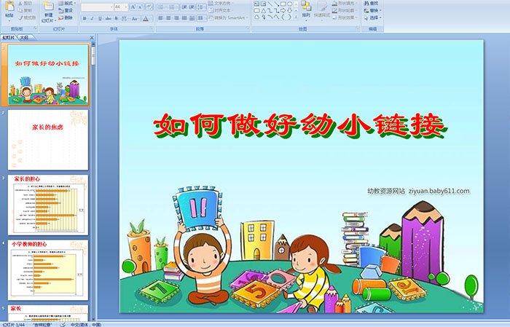Open the Shape Fill menu

(x=345, y=3)
